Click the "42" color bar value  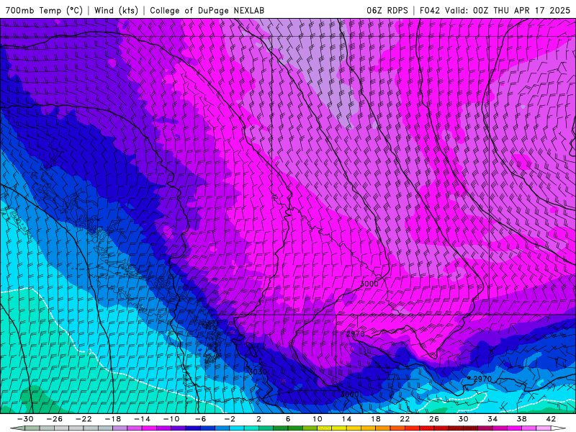click(x=551, y=419)
